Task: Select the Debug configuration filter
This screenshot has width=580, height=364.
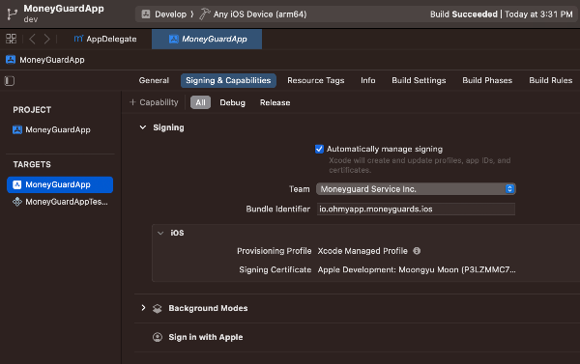Action: click(x=232, y=102)
